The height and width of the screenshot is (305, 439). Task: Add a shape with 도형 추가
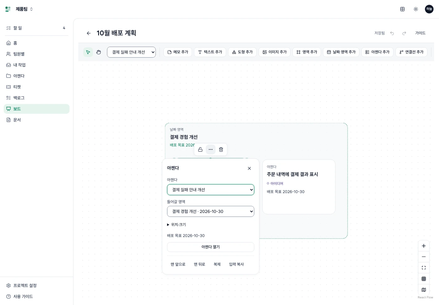[x=242, y=52]
